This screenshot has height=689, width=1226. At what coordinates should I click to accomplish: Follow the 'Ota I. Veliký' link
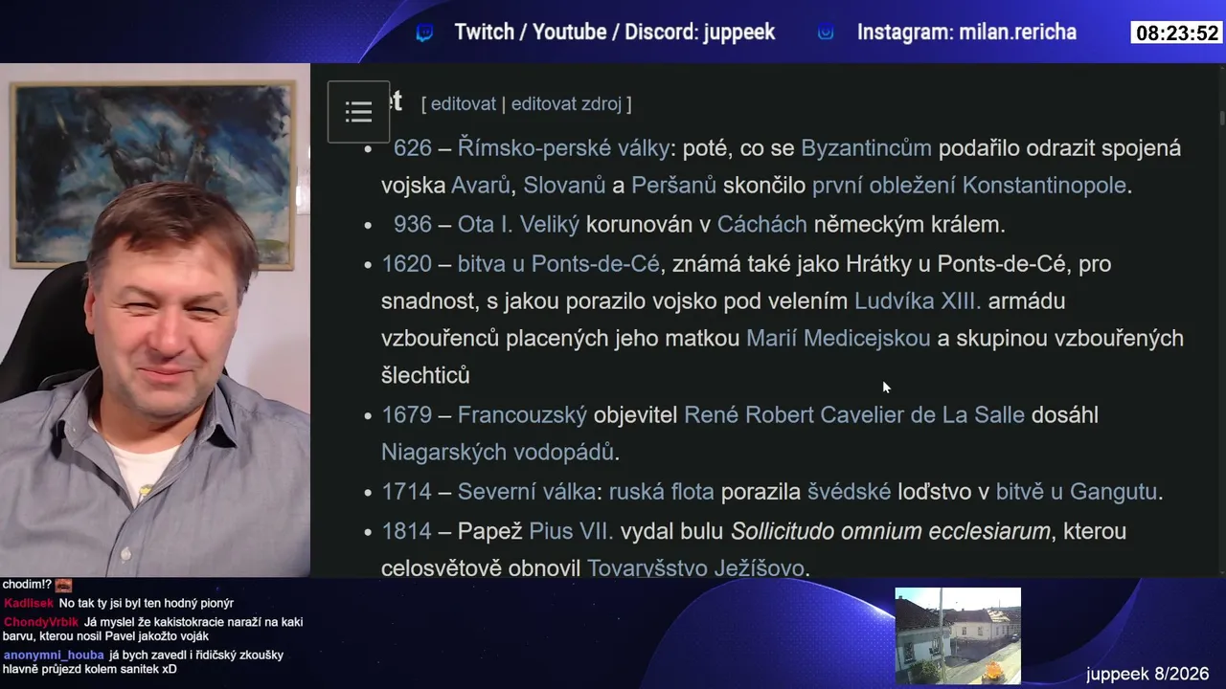tap(518, 225)
